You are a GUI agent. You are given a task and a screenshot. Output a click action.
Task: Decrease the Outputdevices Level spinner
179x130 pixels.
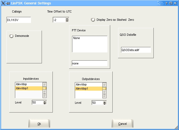tap(104, 104)
